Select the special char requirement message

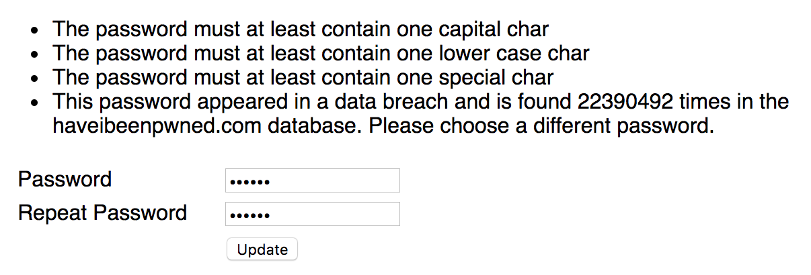coord(303,77)
